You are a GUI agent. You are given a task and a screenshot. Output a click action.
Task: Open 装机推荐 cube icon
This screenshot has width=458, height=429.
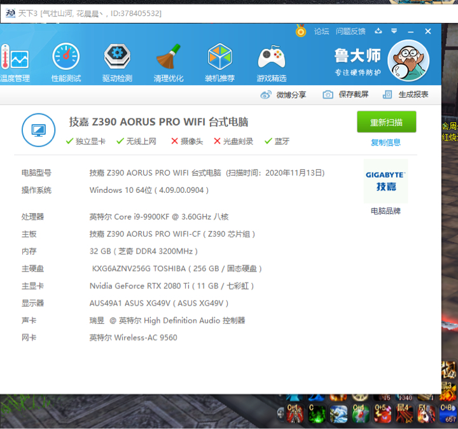(x=219, y=61)
